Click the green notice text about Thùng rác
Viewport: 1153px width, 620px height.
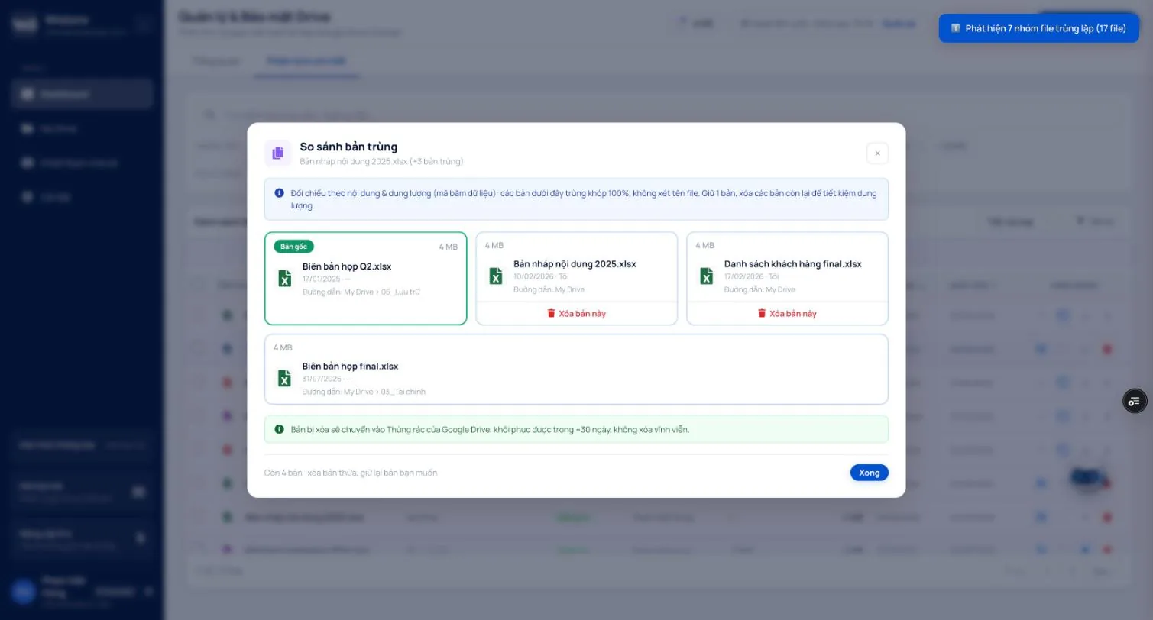490,429
